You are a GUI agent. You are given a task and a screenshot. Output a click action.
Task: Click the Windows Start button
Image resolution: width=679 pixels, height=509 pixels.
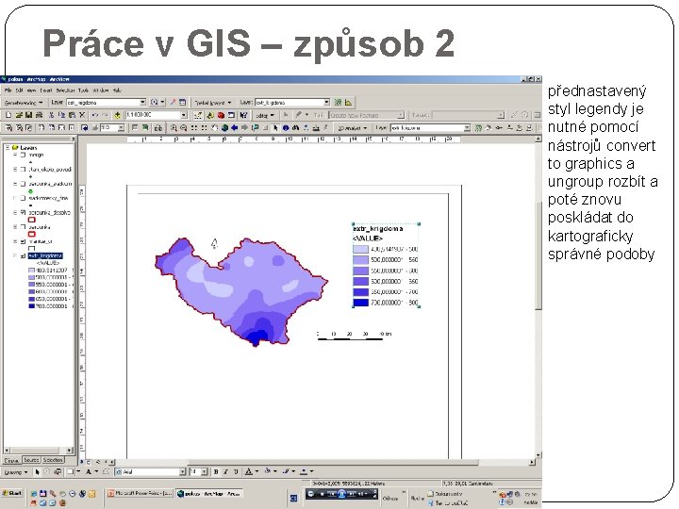coord(12,493)
